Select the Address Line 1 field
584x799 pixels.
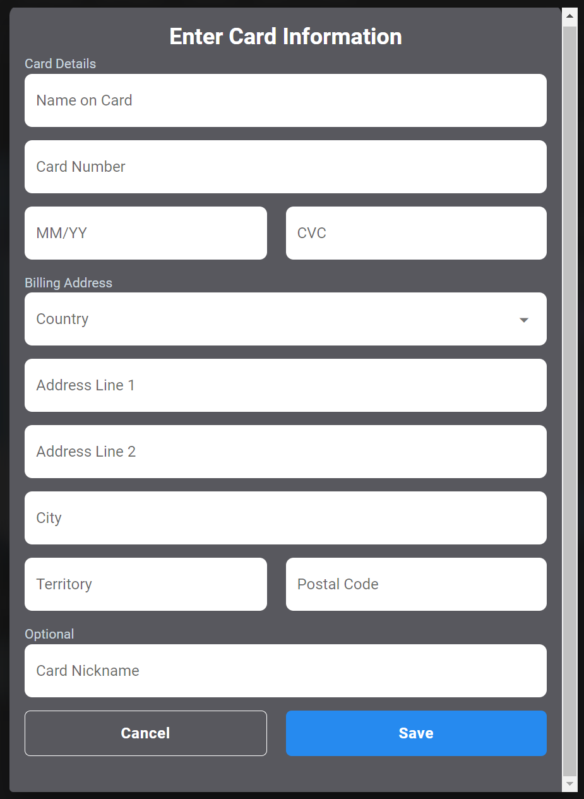[285, 385]
